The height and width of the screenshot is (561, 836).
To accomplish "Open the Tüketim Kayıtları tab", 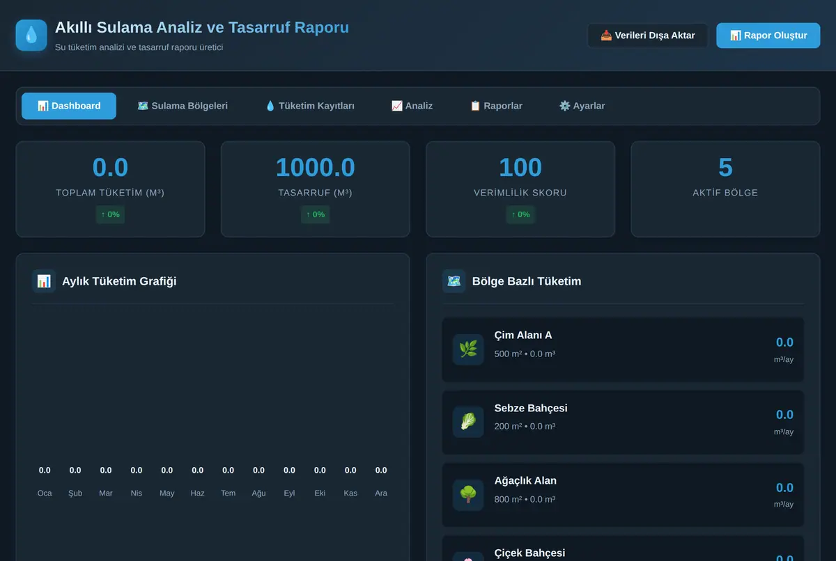I will coord(310,106).
